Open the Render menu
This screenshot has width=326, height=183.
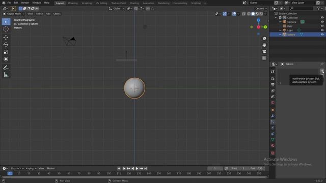pos(25,3)
